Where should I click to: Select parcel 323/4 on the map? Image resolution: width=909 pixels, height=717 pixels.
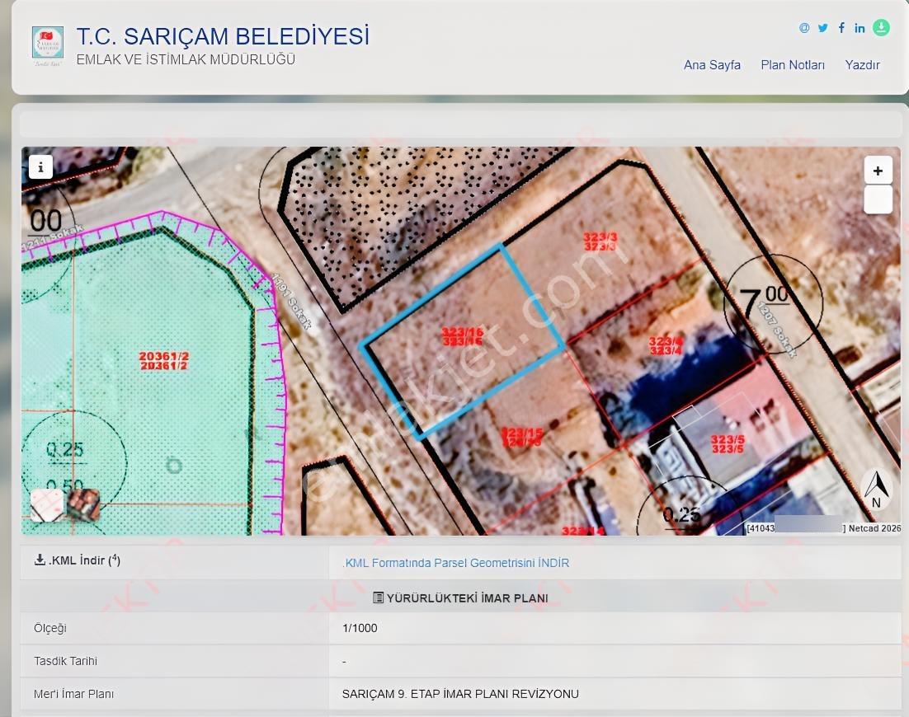point(666,346)
